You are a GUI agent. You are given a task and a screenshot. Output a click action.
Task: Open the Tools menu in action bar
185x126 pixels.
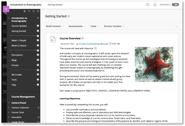click(x=95, y=26)
